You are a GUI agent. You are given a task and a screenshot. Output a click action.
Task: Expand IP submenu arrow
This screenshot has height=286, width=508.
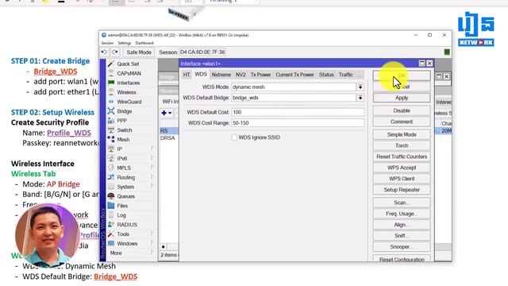click(x=152, y=149)
